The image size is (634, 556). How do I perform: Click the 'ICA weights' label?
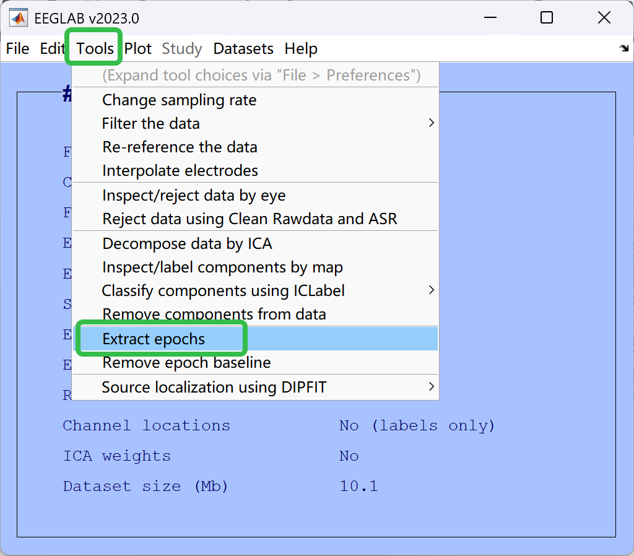click(117, 456)
